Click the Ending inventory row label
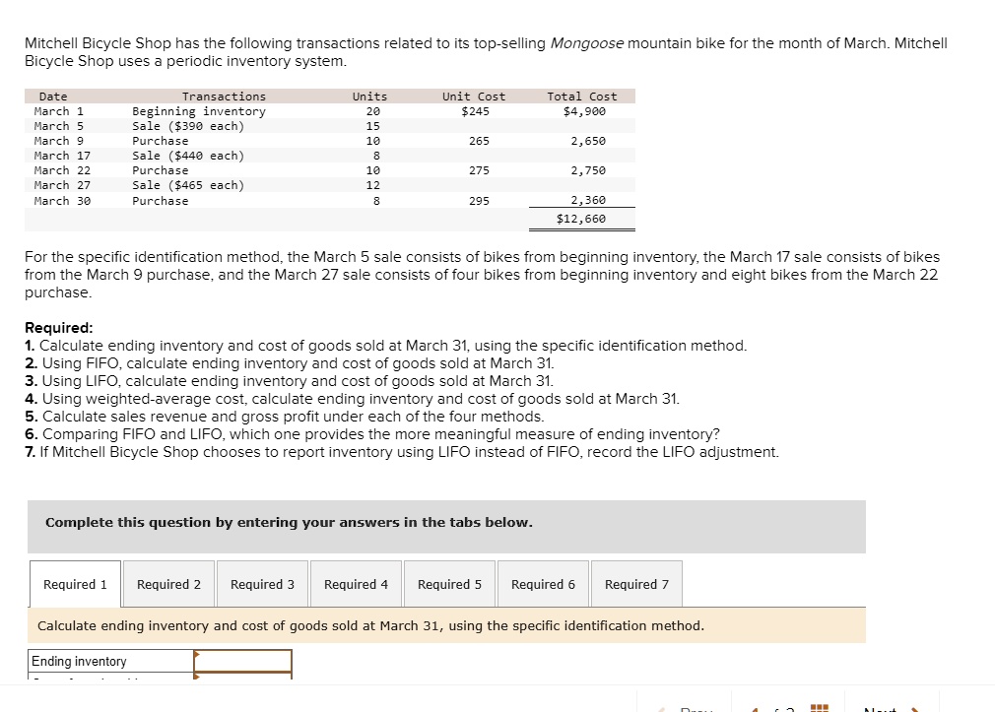This screenshot has height=712, width=995. 111,661
